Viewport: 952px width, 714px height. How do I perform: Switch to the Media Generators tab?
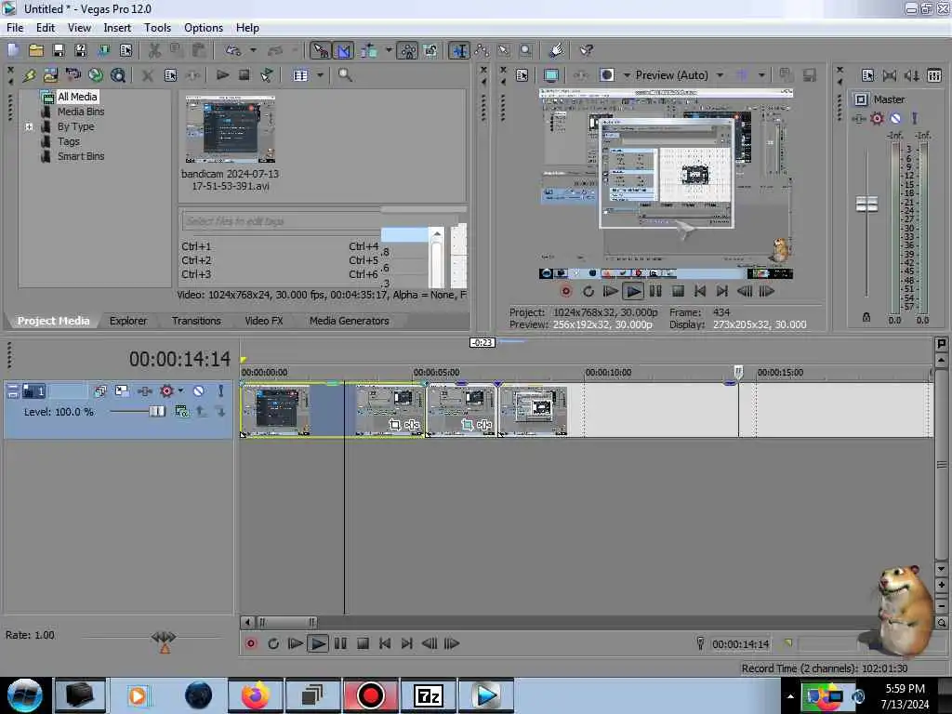tap(350, 321)
